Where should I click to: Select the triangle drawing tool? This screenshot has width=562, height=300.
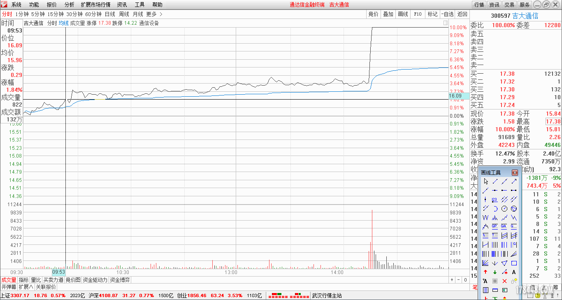click(504, 263)
